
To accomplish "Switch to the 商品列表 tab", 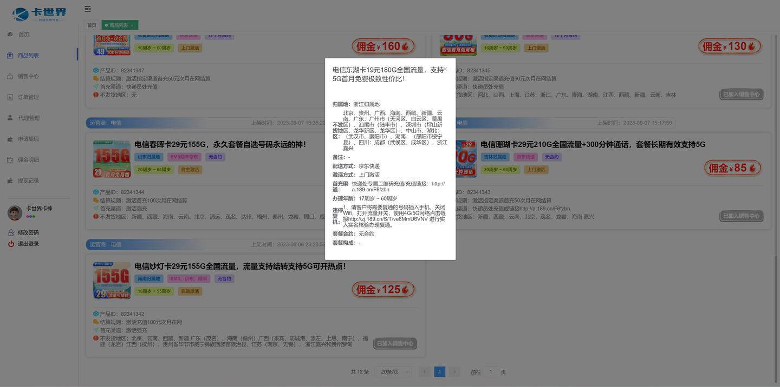I will click(119, 25).
